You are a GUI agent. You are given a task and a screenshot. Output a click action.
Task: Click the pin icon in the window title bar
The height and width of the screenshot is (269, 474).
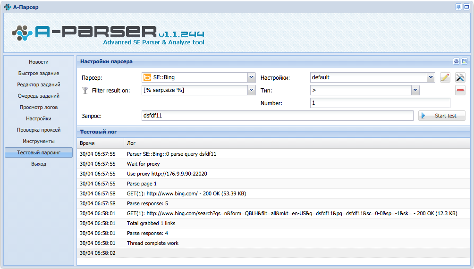pyautogui.click(x=458, y=7)
